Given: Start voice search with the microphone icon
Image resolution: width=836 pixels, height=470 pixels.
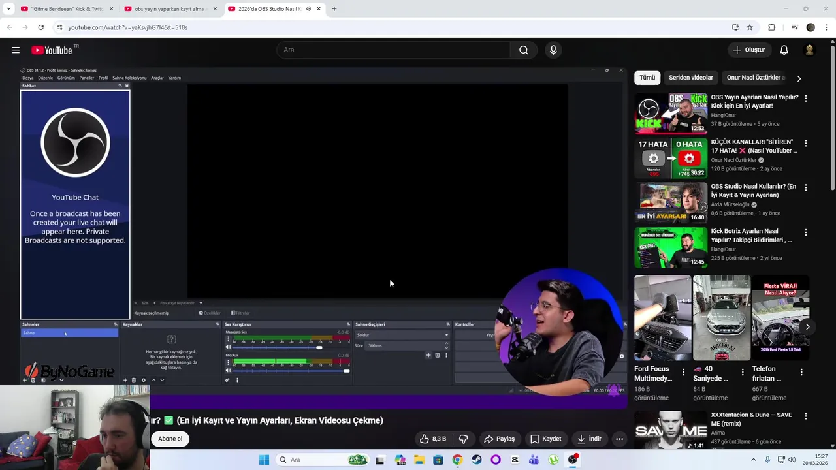Looking at the screenshot, I should point(553,50).
